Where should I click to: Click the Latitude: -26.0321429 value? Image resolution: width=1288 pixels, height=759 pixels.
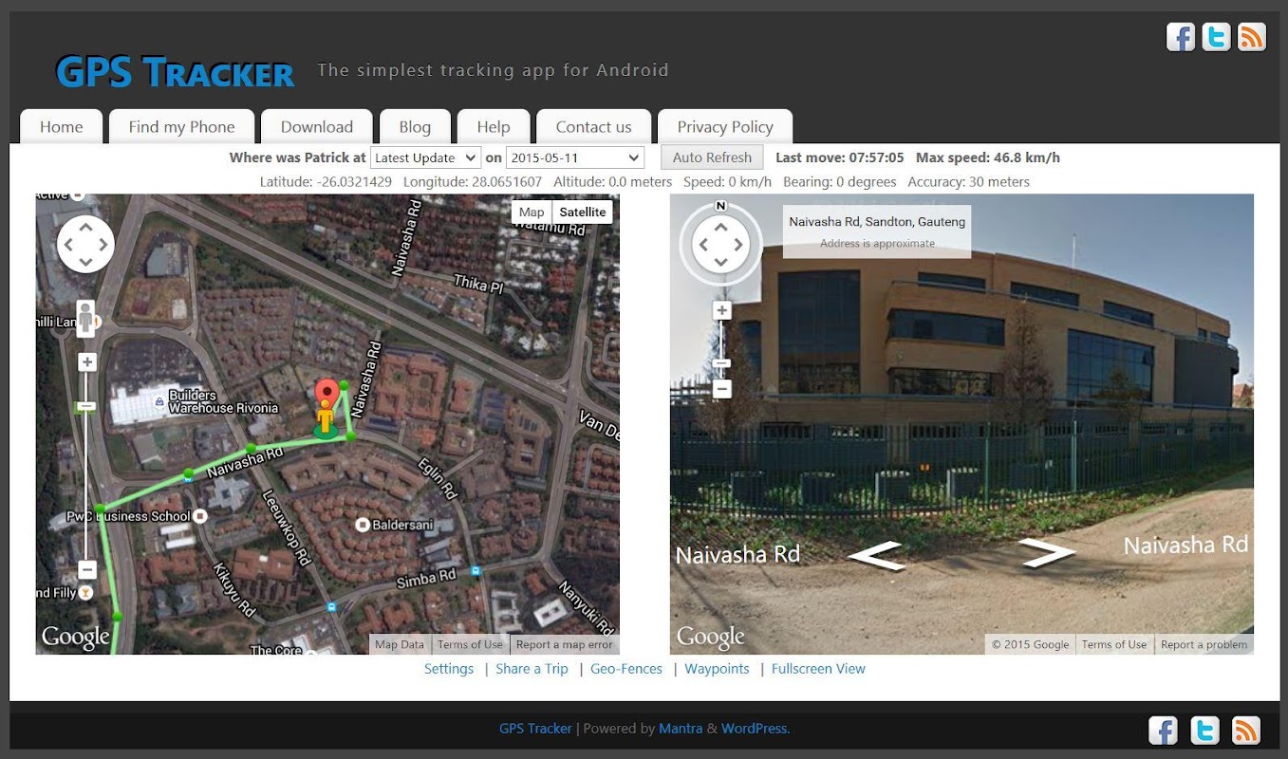[x=326, y=181]
